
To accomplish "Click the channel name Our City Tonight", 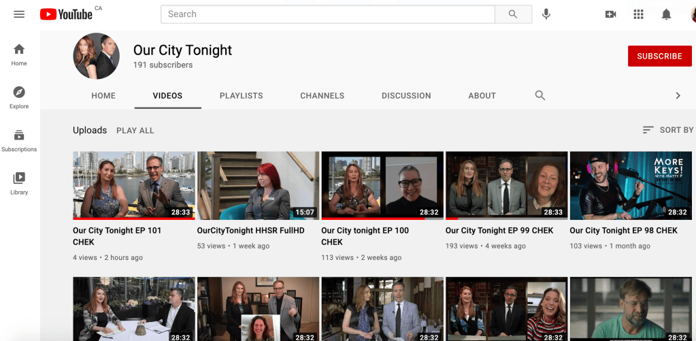I will tap(182, 50).
